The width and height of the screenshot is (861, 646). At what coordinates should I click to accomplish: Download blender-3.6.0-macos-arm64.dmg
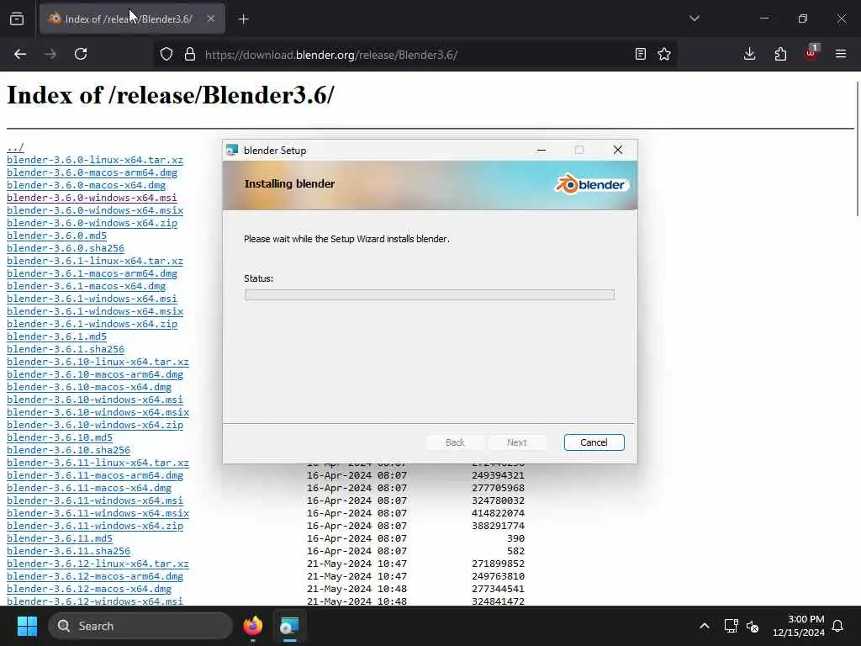point(92,172)
